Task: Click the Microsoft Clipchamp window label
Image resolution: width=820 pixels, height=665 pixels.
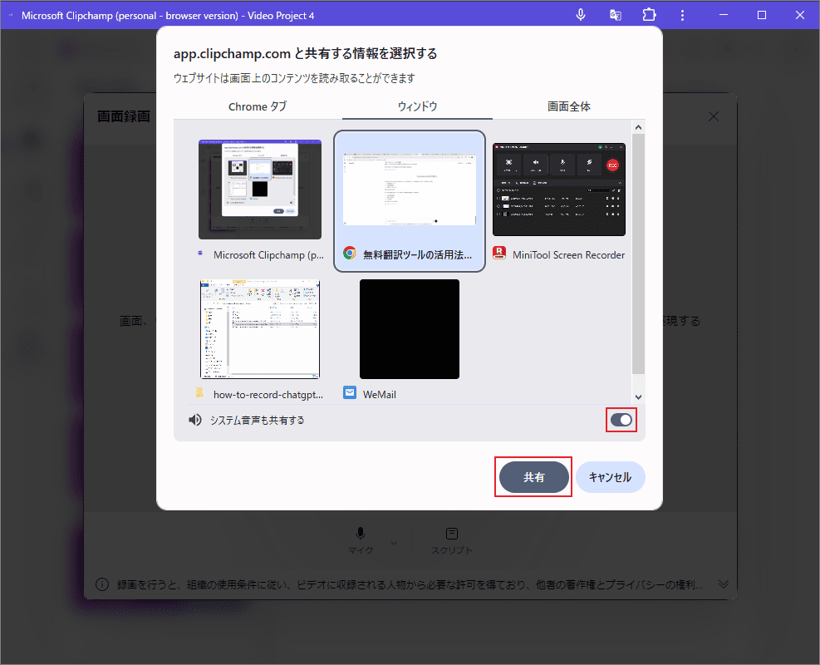Action: [269, 255]
